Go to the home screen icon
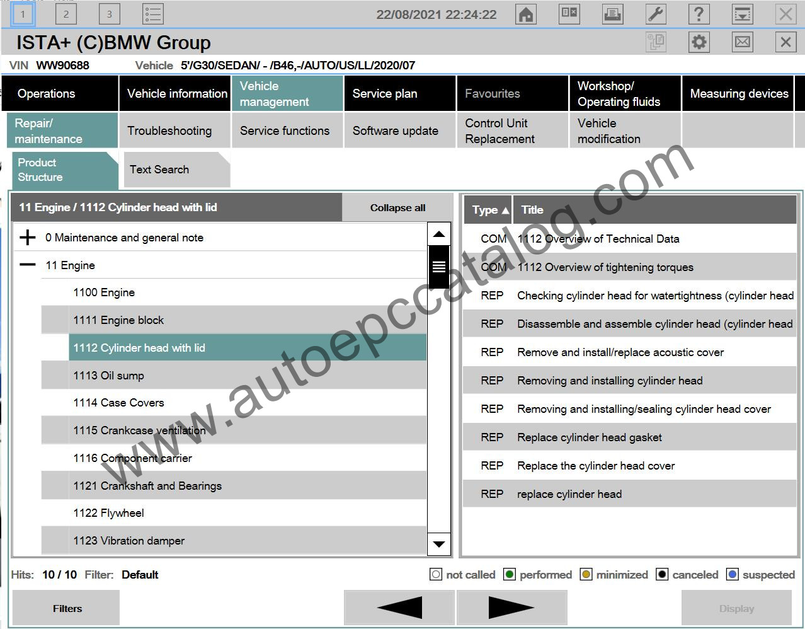 (x=526, y=14)
